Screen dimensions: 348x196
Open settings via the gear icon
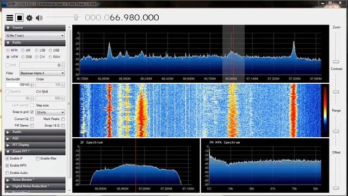[29, 18]
